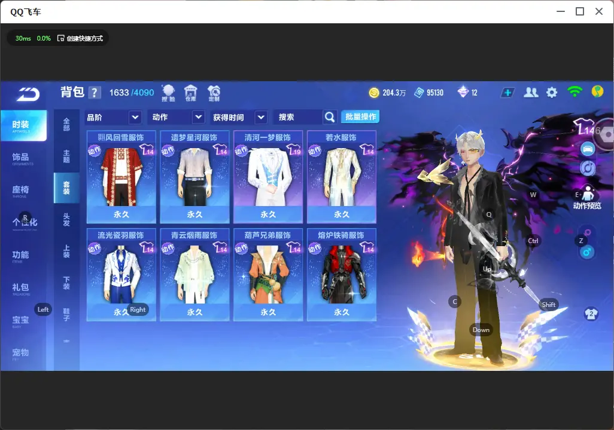
Task: Select the 清河一梦服饰 outfit card
Action: [268, 177]
